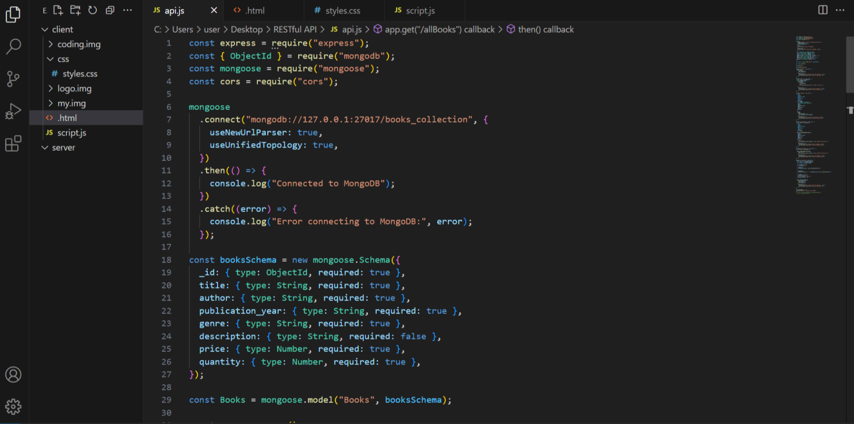854x424 pixels.
Task: Click the New Folder icon in explorer toolbar
Action: [x=75, y=10]
